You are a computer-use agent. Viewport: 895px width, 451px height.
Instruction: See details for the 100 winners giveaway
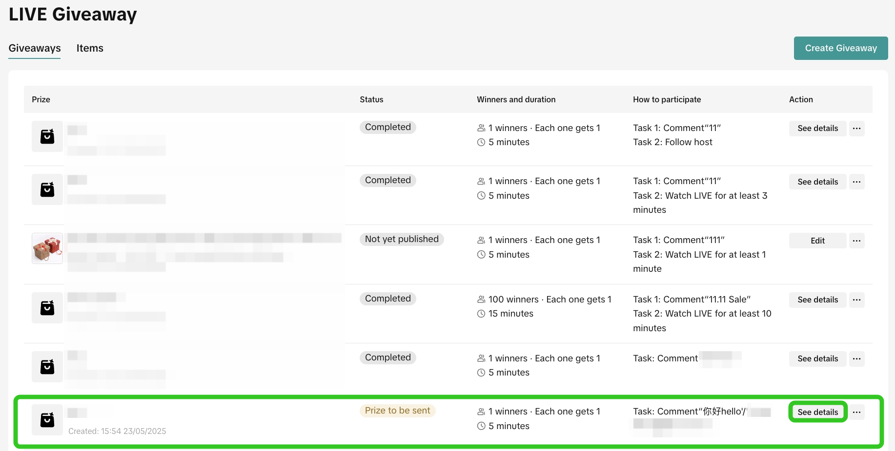(x=817, y=300)
